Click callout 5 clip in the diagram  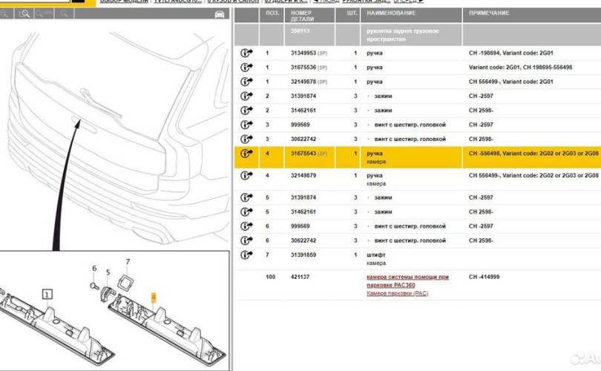(108, 273)
